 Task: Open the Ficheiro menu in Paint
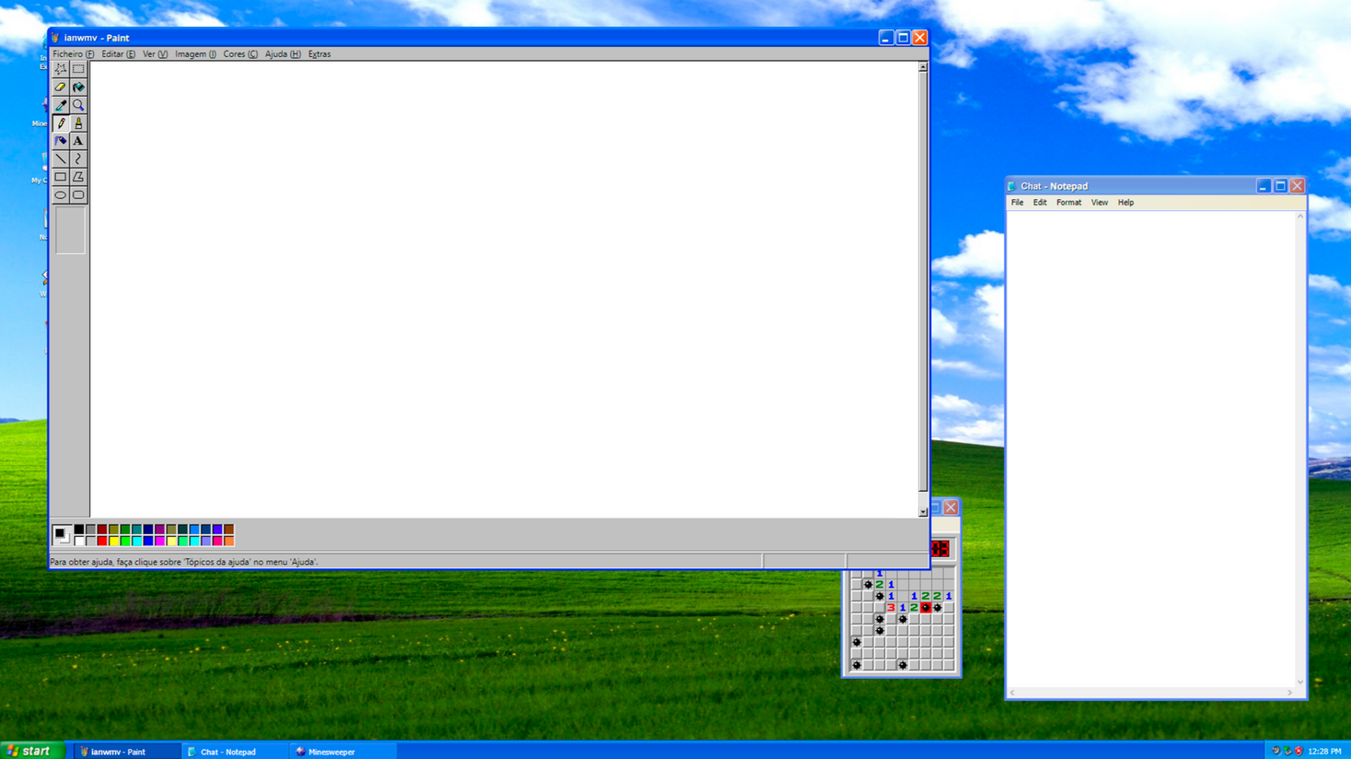click(73, 54)
